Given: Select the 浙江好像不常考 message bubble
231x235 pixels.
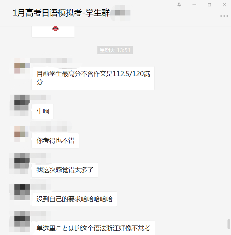Looking at the screenshot, I should (93, 228).
